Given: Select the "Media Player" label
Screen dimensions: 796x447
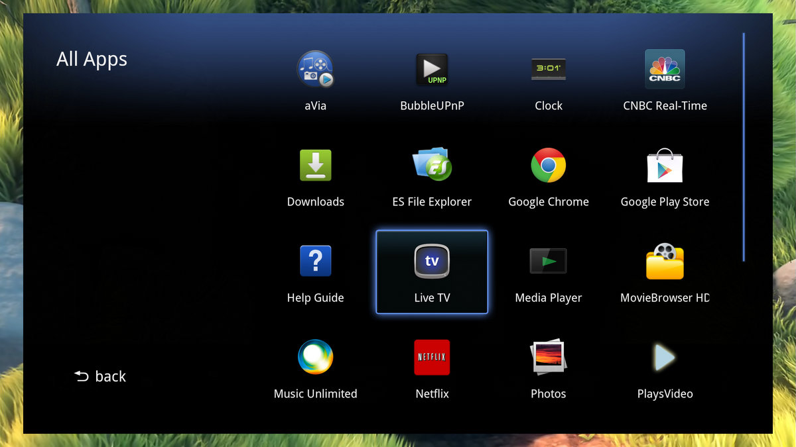Looking at the screenshot, I should click(x=549, y=297).
